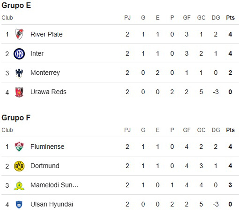Click the Ulsan Hyundai crest
The image size is (239, 213).
19,205
